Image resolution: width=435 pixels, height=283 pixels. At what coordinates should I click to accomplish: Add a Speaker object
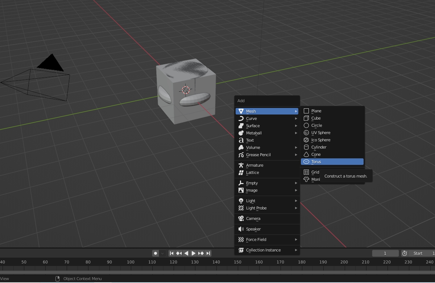tap(267, 229)
